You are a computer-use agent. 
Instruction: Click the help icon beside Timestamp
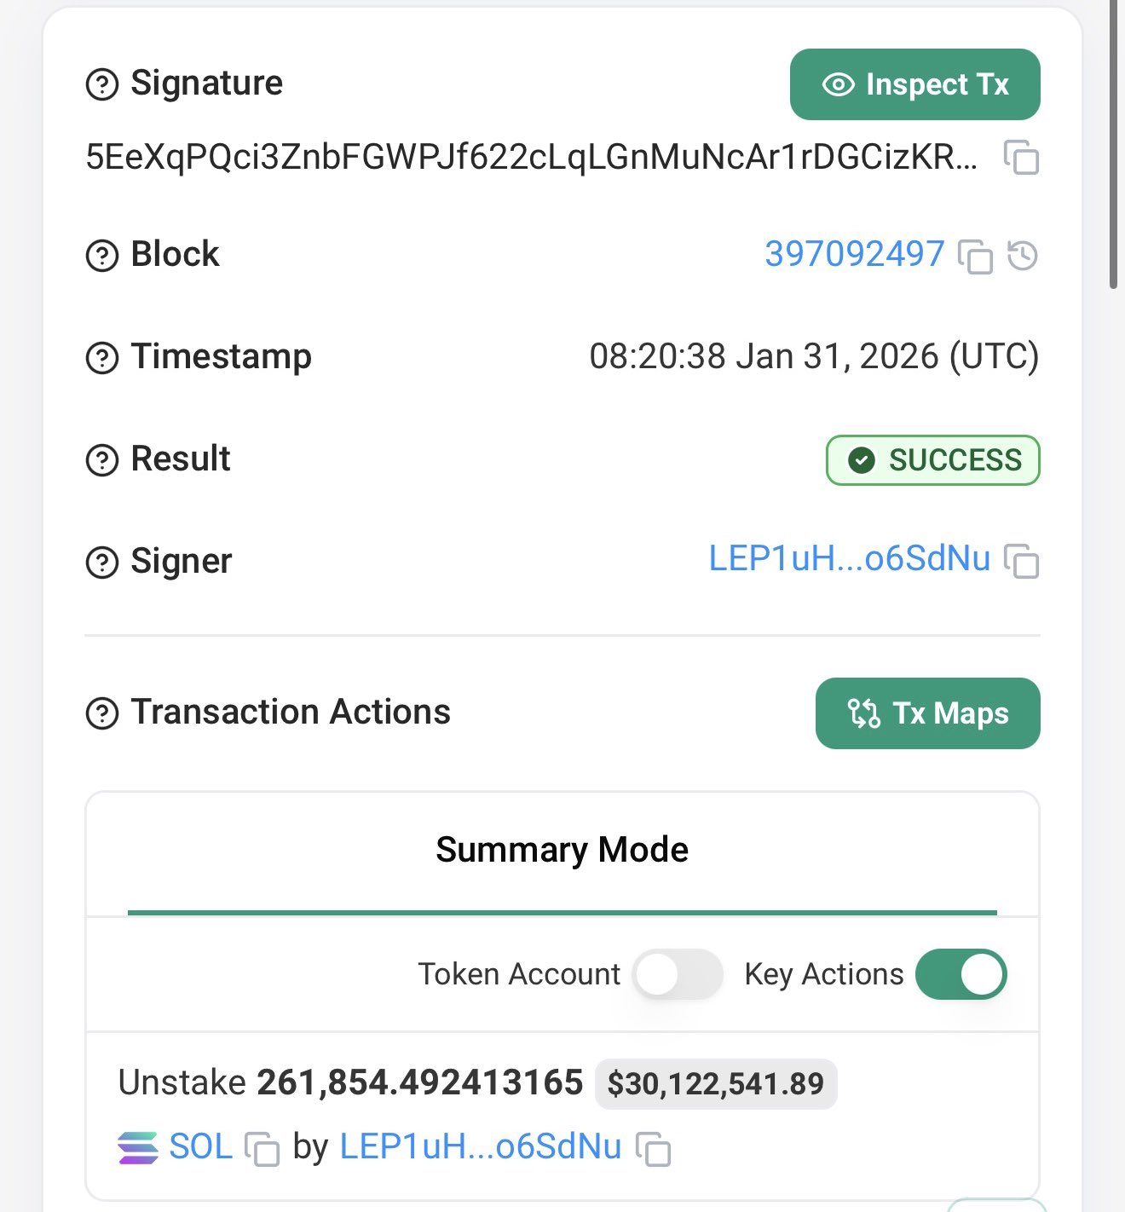click(102, 357)
